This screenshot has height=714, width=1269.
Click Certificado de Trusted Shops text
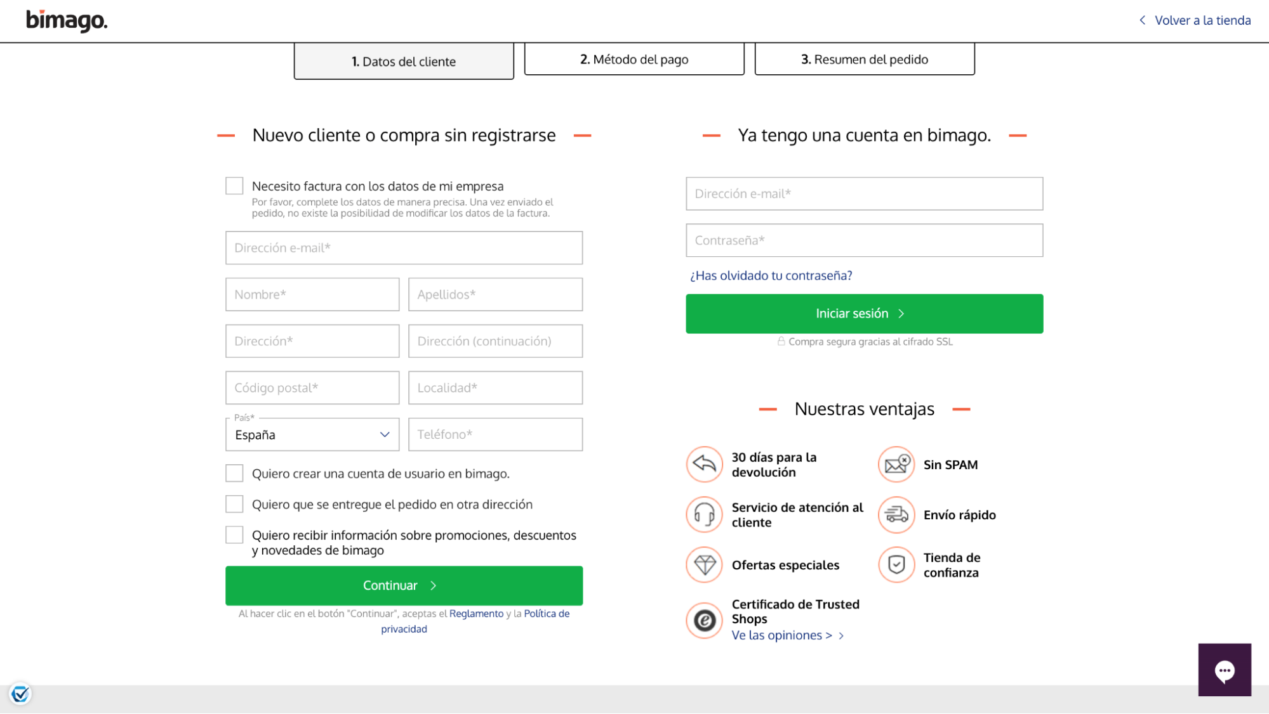(x=795, y=611)
